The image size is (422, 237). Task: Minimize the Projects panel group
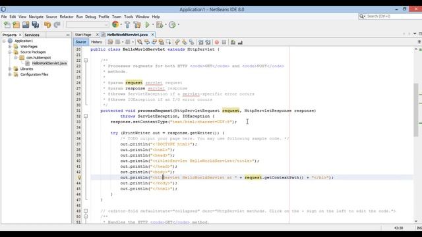click(68, 35)
